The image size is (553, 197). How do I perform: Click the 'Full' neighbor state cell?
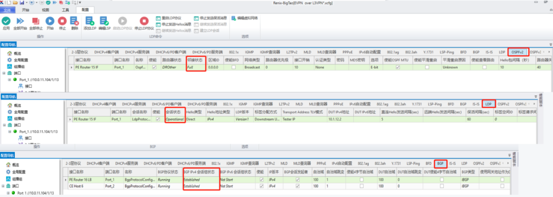coord(196,67)
